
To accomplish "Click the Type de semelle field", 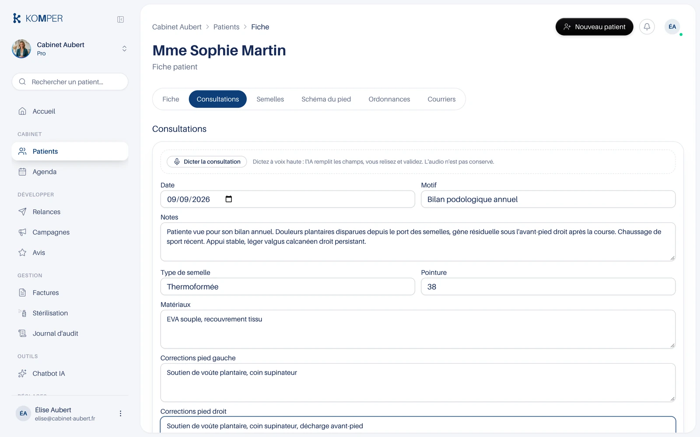I will click(x=287, y=287).
